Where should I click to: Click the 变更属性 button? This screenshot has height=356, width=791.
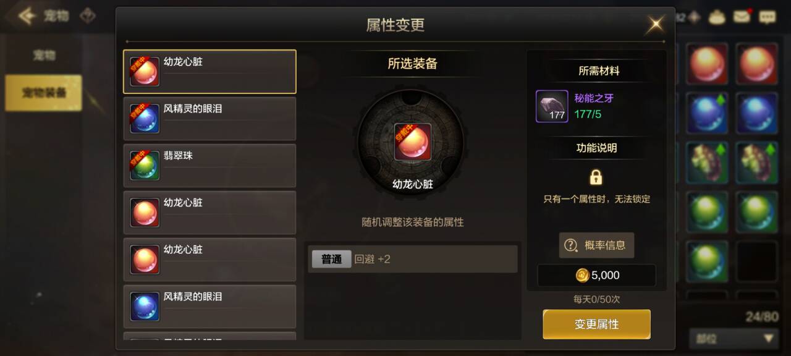click(x=596, y=324)
